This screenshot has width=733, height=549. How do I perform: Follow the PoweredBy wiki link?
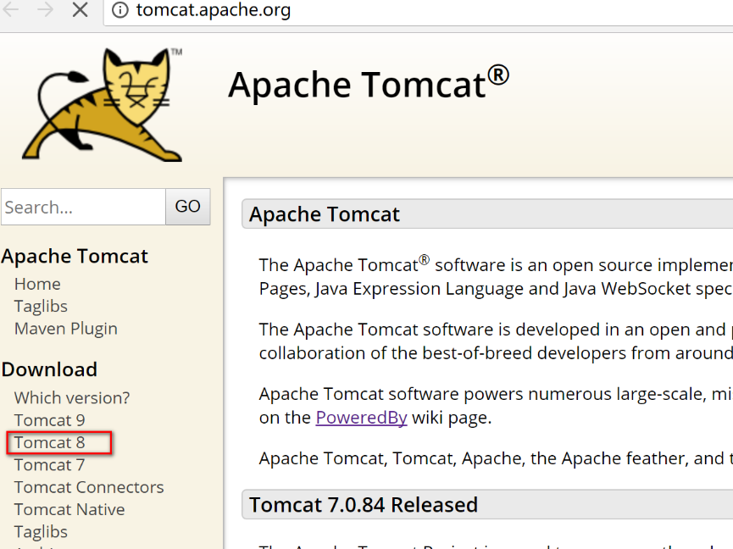361,417
